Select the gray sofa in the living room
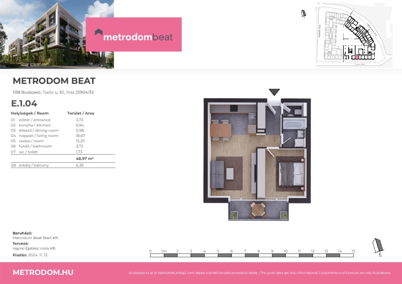Image resolution: width=402 pixels, height=284 pixels. click(216, 174)
